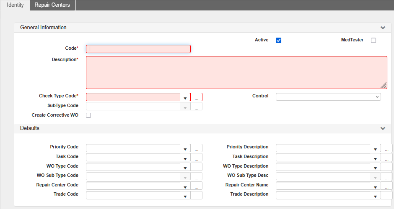
Task: Expand the Check Type Code dropdown arrow
Action: (x=185, y=97)
